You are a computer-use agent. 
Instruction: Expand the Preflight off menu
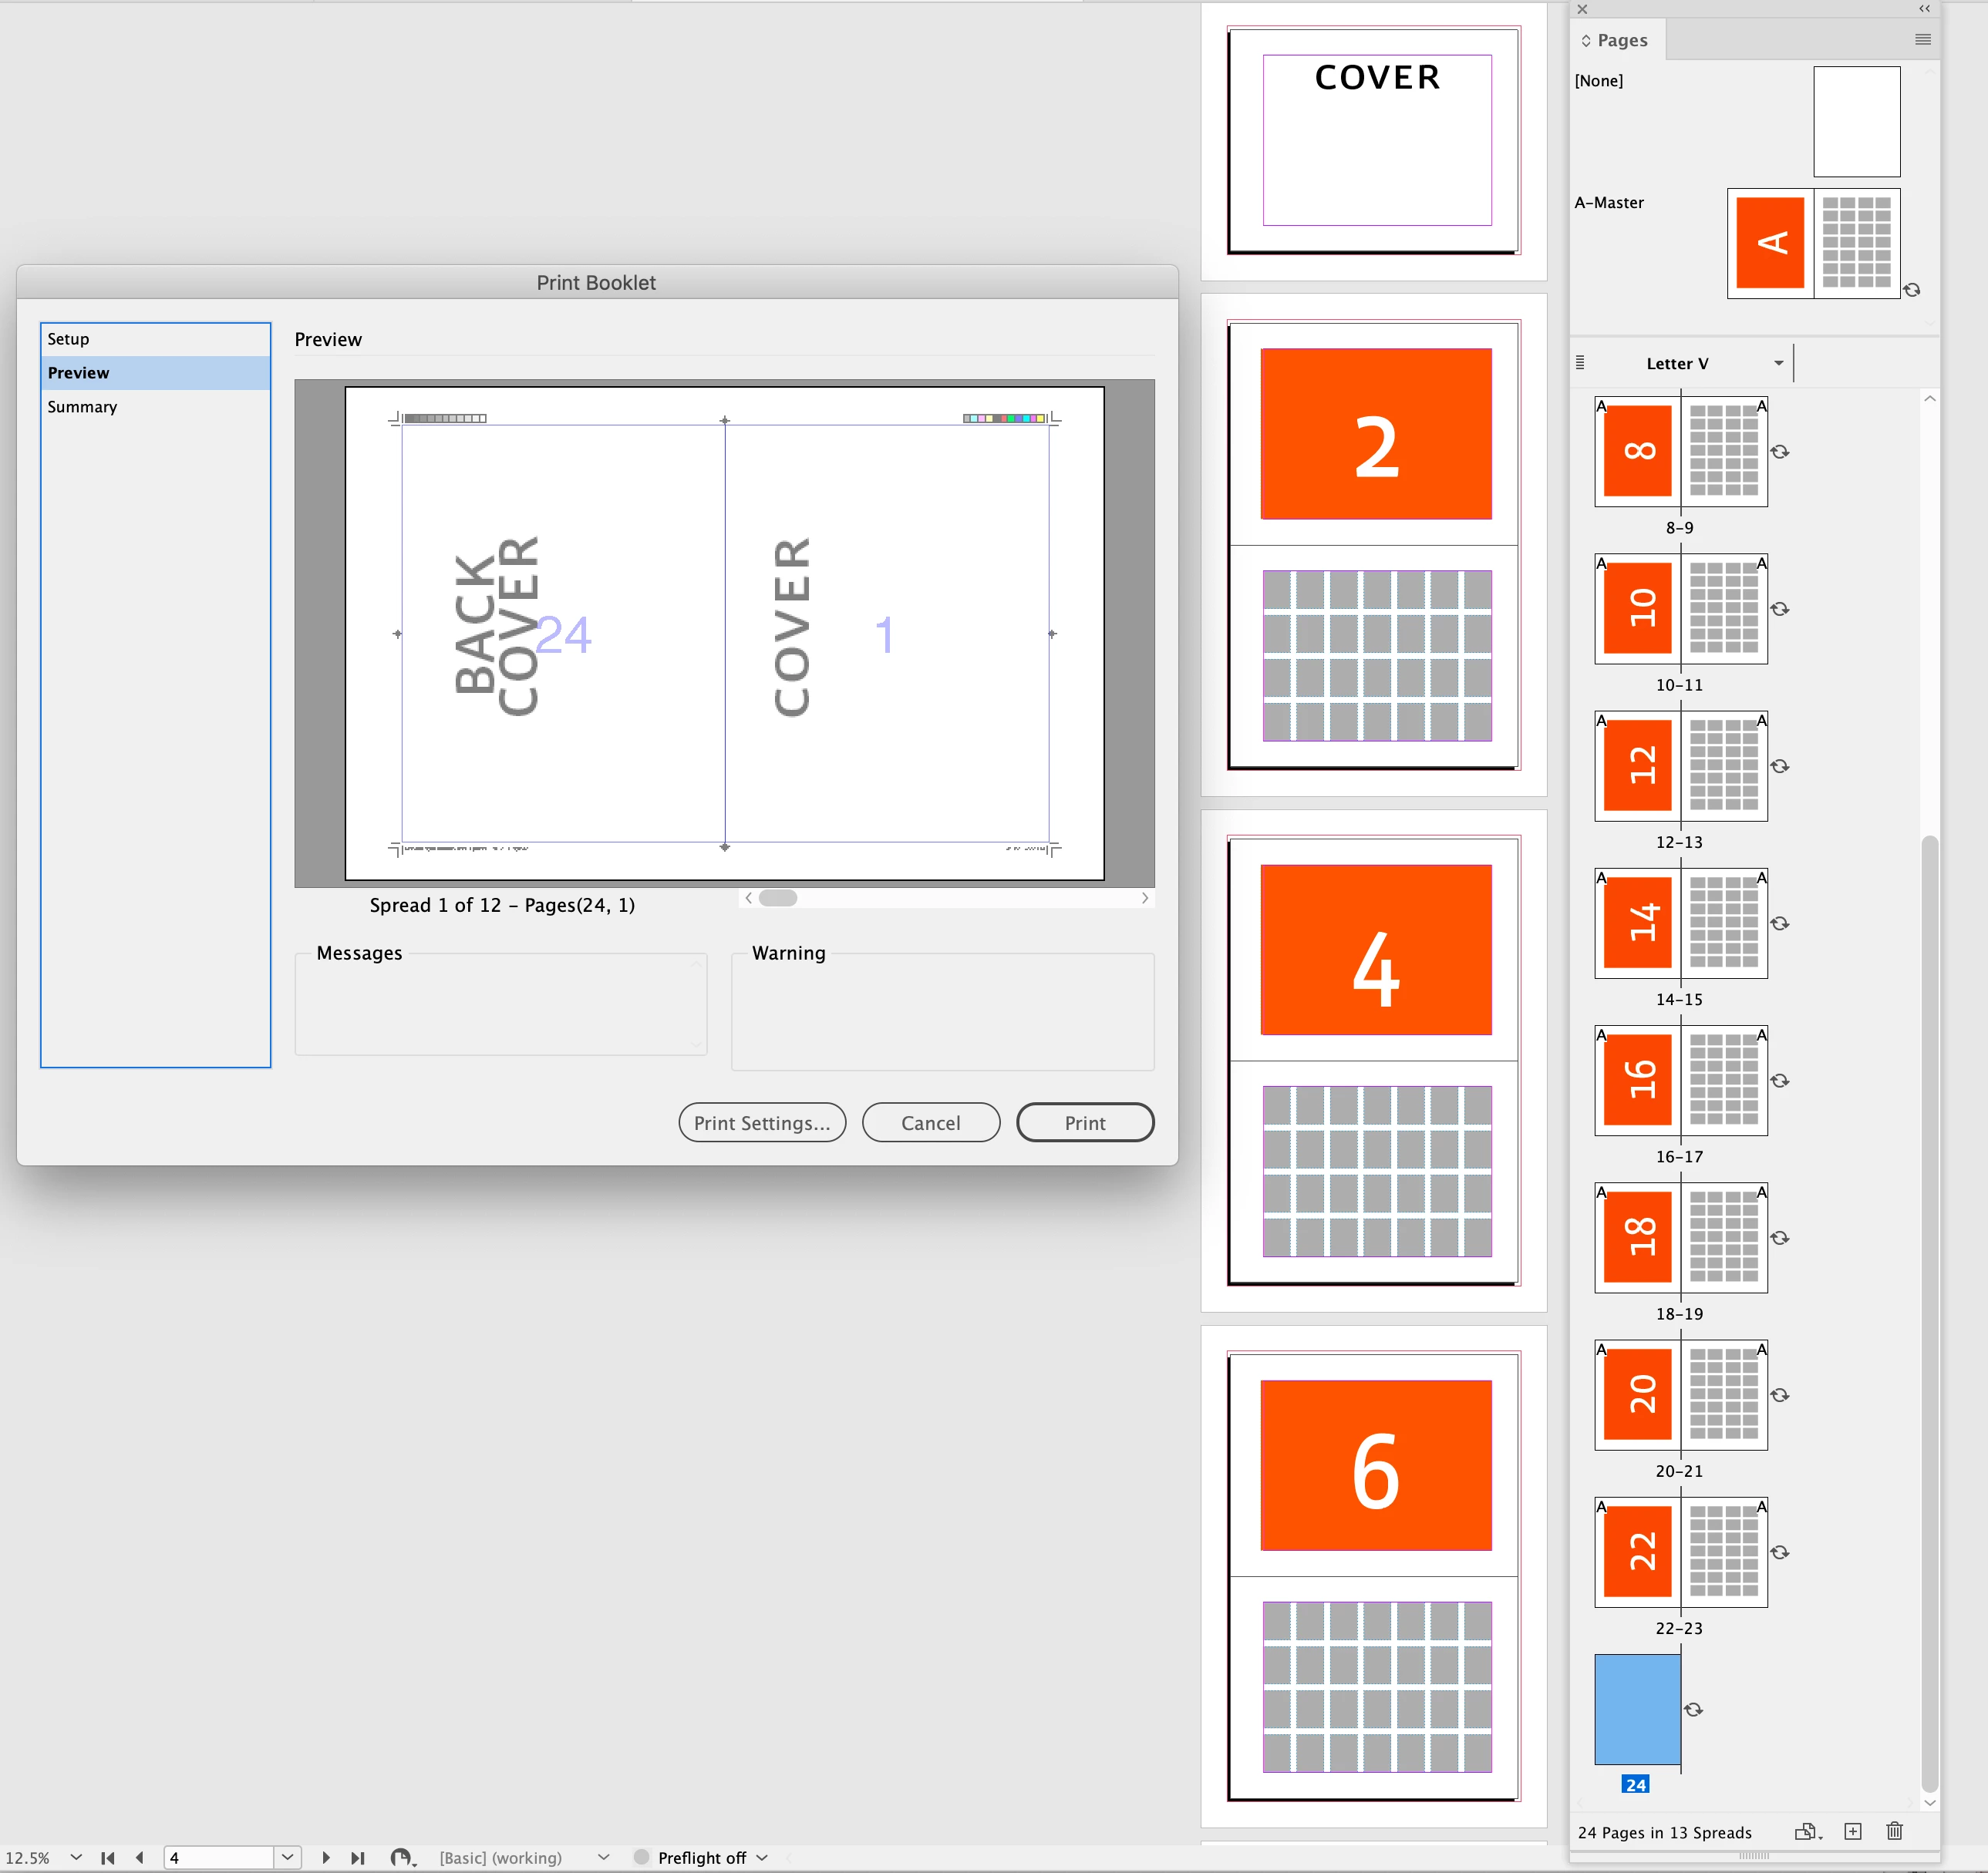click(762, 1858)
